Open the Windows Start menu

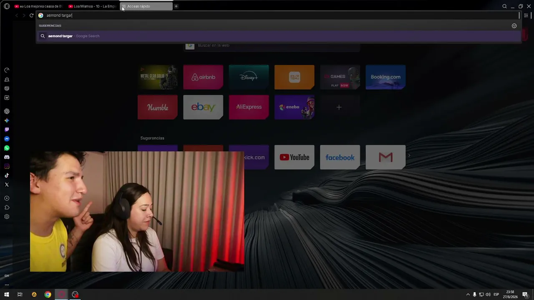(7, 295)
